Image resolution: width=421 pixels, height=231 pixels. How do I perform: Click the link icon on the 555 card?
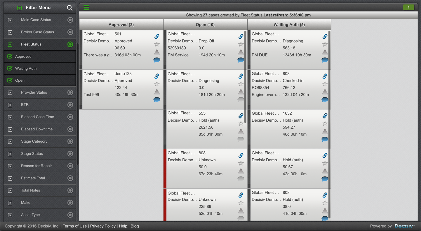[x=241, y=116]
